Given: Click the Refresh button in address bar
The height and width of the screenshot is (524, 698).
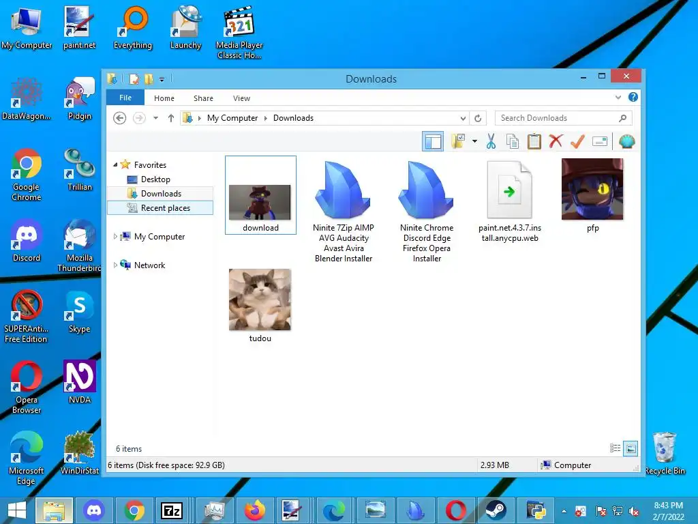Looking at the screenshot, I should 478,118.
